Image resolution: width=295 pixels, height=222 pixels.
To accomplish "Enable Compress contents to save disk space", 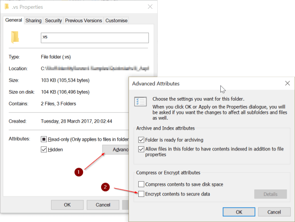I will [x=141, y=184].
